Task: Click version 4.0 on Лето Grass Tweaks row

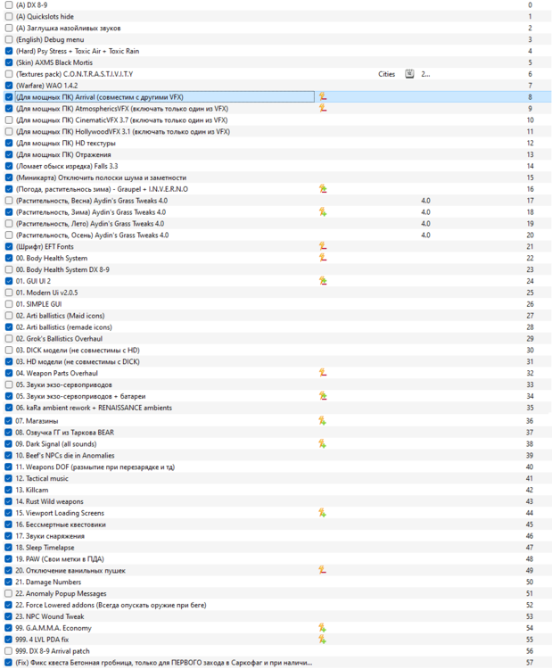Action: point(425,224)
